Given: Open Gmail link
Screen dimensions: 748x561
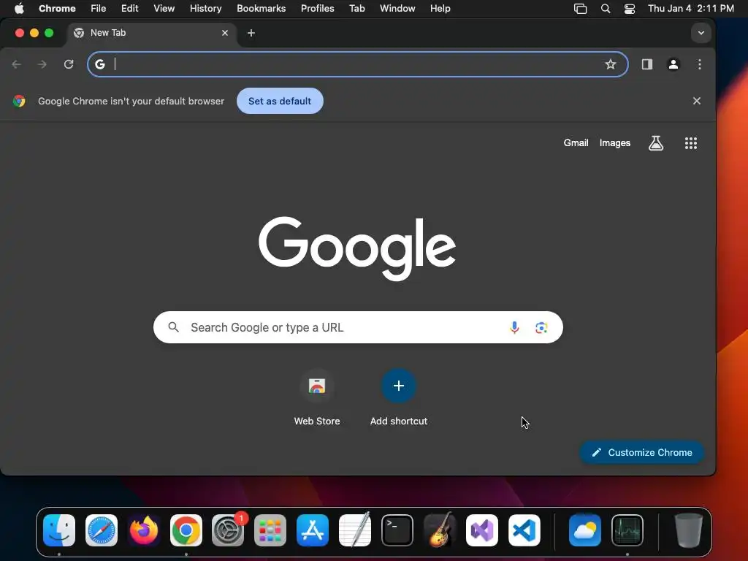Looking at the screenshot, I should [x=576, y=142].
